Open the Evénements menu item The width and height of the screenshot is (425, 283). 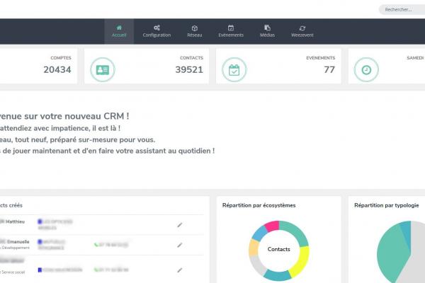tap(231, 31)
